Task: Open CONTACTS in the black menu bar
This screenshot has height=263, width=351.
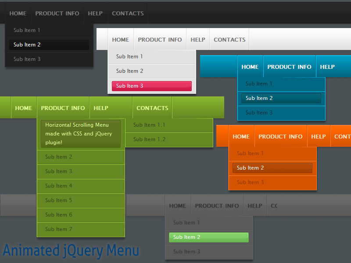Action: click(128, 14)
